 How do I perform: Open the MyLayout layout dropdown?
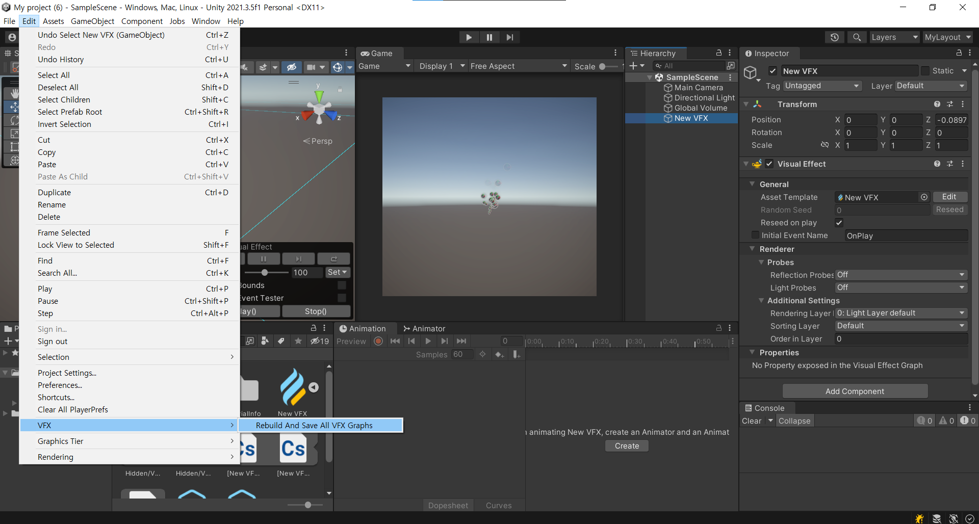tap(948, 37)
